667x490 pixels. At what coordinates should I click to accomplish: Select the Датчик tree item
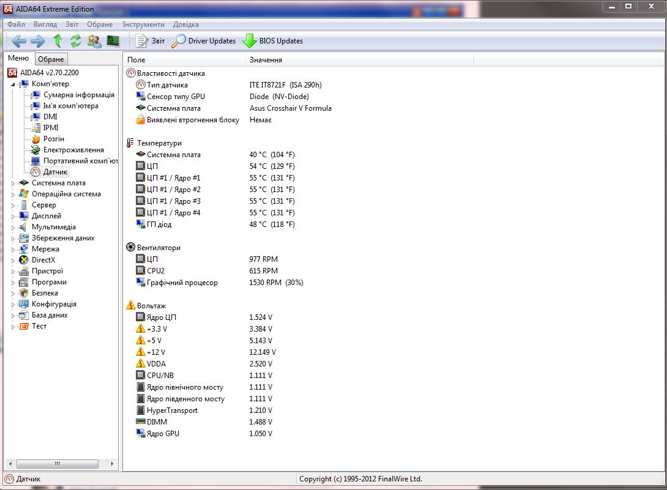pyautogui.click(x=55, y=172)
